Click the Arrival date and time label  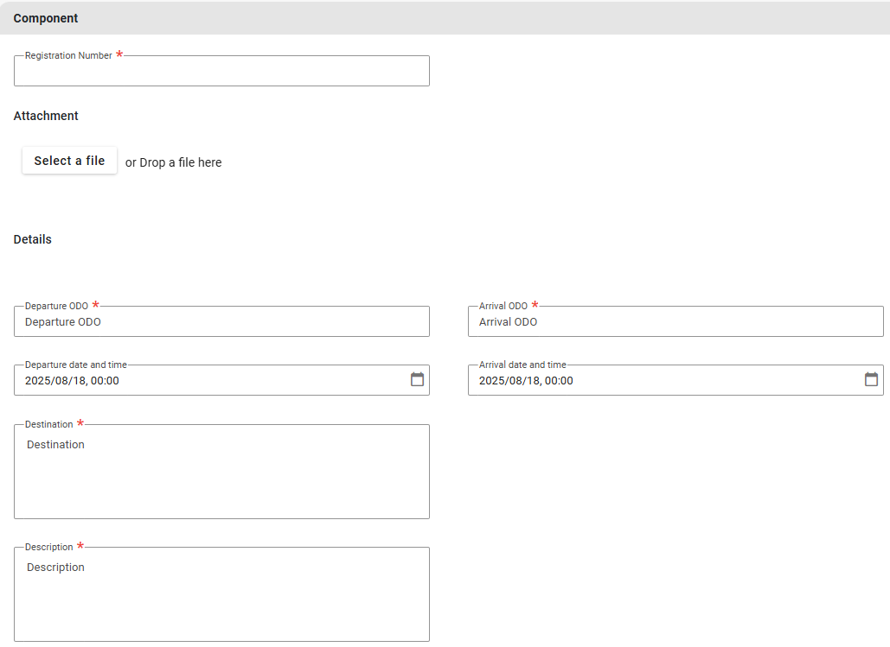(522, 365)
